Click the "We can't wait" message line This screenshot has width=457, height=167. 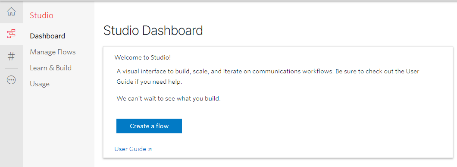[169, 98]
